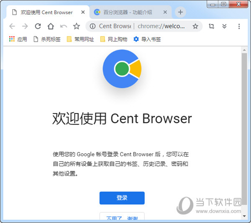Open the 网上购物 bookmark folder
Image resolution: width=251 pixels, height=223 pixels.
pos(114,39)
